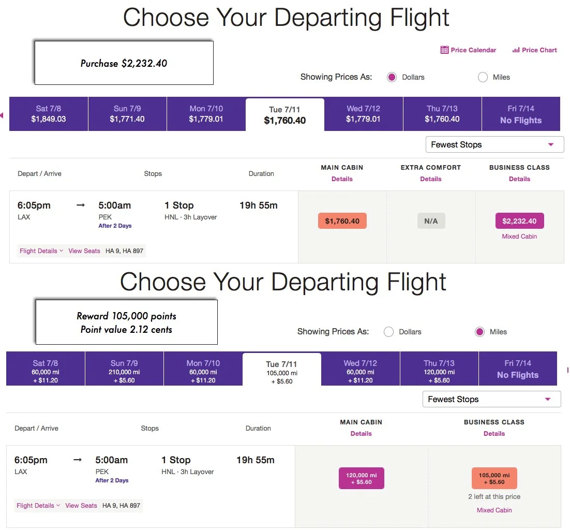This screenshot has width=570, height=530.
Task: Select the Thu 7/13 $1,760.40 date tab
Action: click(x=442, y=114)
